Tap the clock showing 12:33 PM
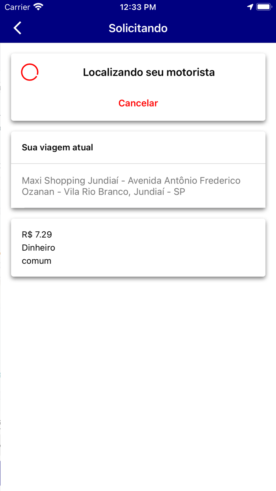 [138, 6]
